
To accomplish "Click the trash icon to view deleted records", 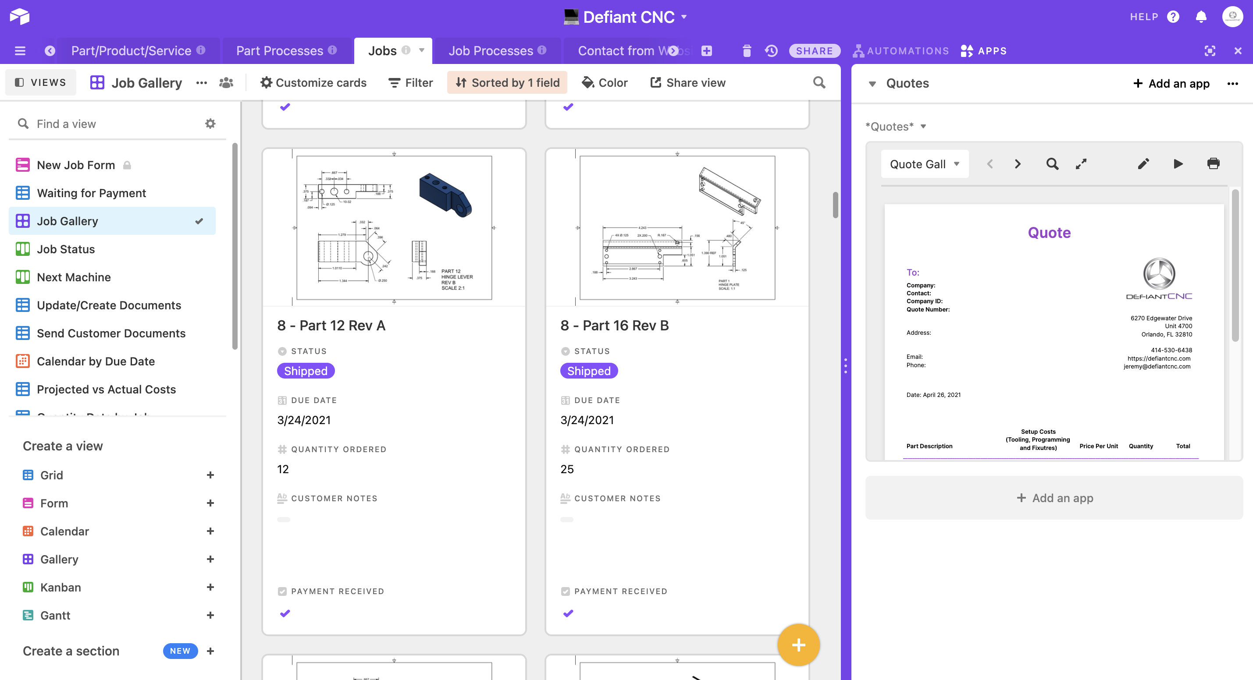I will pyautogui.click(x=747, y=50).
